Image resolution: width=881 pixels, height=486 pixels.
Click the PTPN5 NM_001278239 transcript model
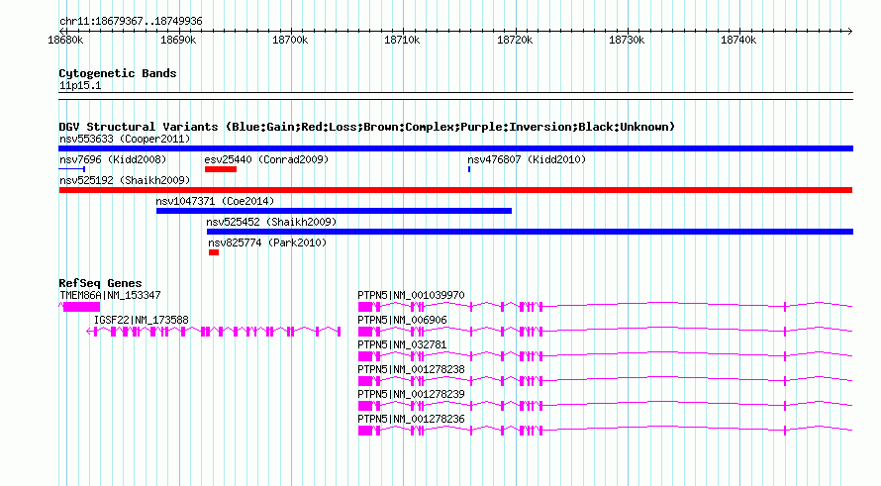point(605,405)
